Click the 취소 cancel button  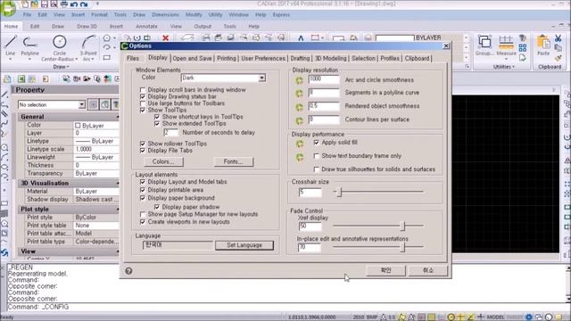[x=428, y=270]
